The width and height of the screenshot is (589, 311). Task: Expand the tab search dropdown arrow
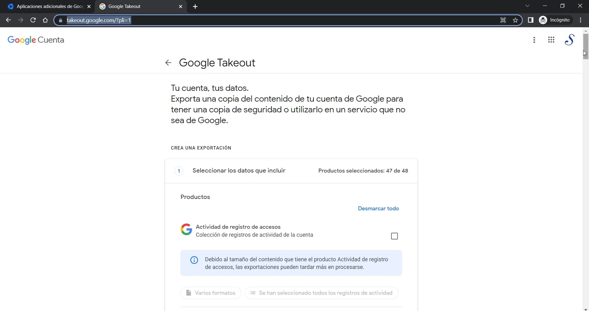pos(528,6)
